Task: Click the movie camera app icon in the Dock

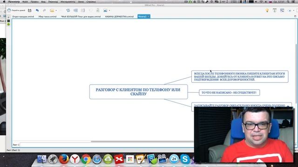Action: pyautogui.click(x=162, y=159)
